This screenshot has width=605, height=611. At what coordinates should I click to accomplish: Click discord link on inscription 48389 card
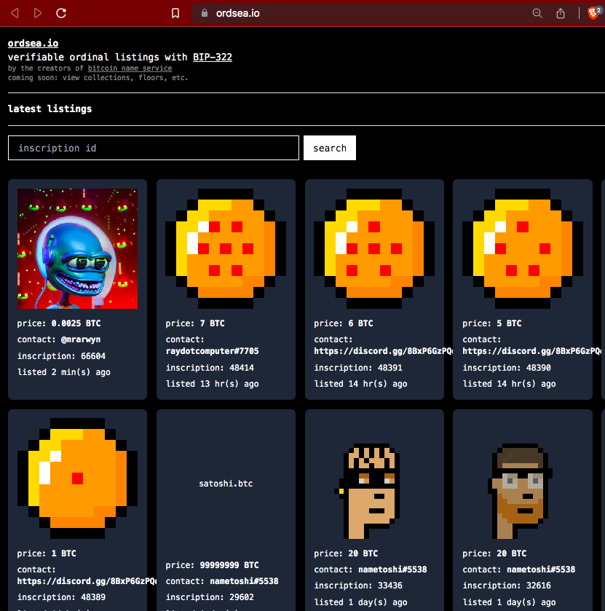[x=87, y=581]
